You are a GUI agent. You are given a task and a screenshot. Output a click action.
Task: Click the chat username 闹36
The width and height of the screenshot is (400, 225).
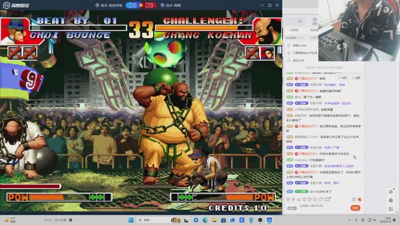click(298, 97)
